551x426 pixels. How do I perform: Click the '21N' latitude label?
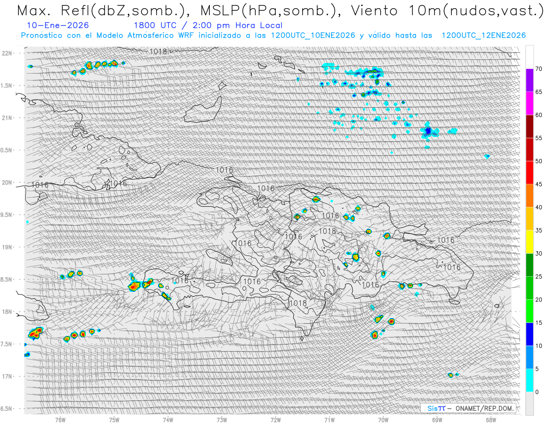click(8, 118)
